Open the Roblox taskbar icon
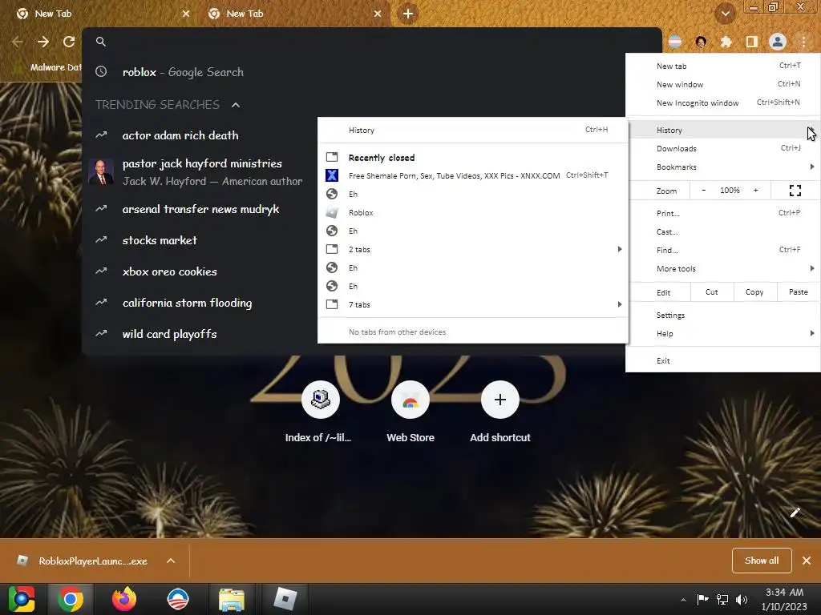The height and width of the screenshot is (615, 821). tap(285, 599)
